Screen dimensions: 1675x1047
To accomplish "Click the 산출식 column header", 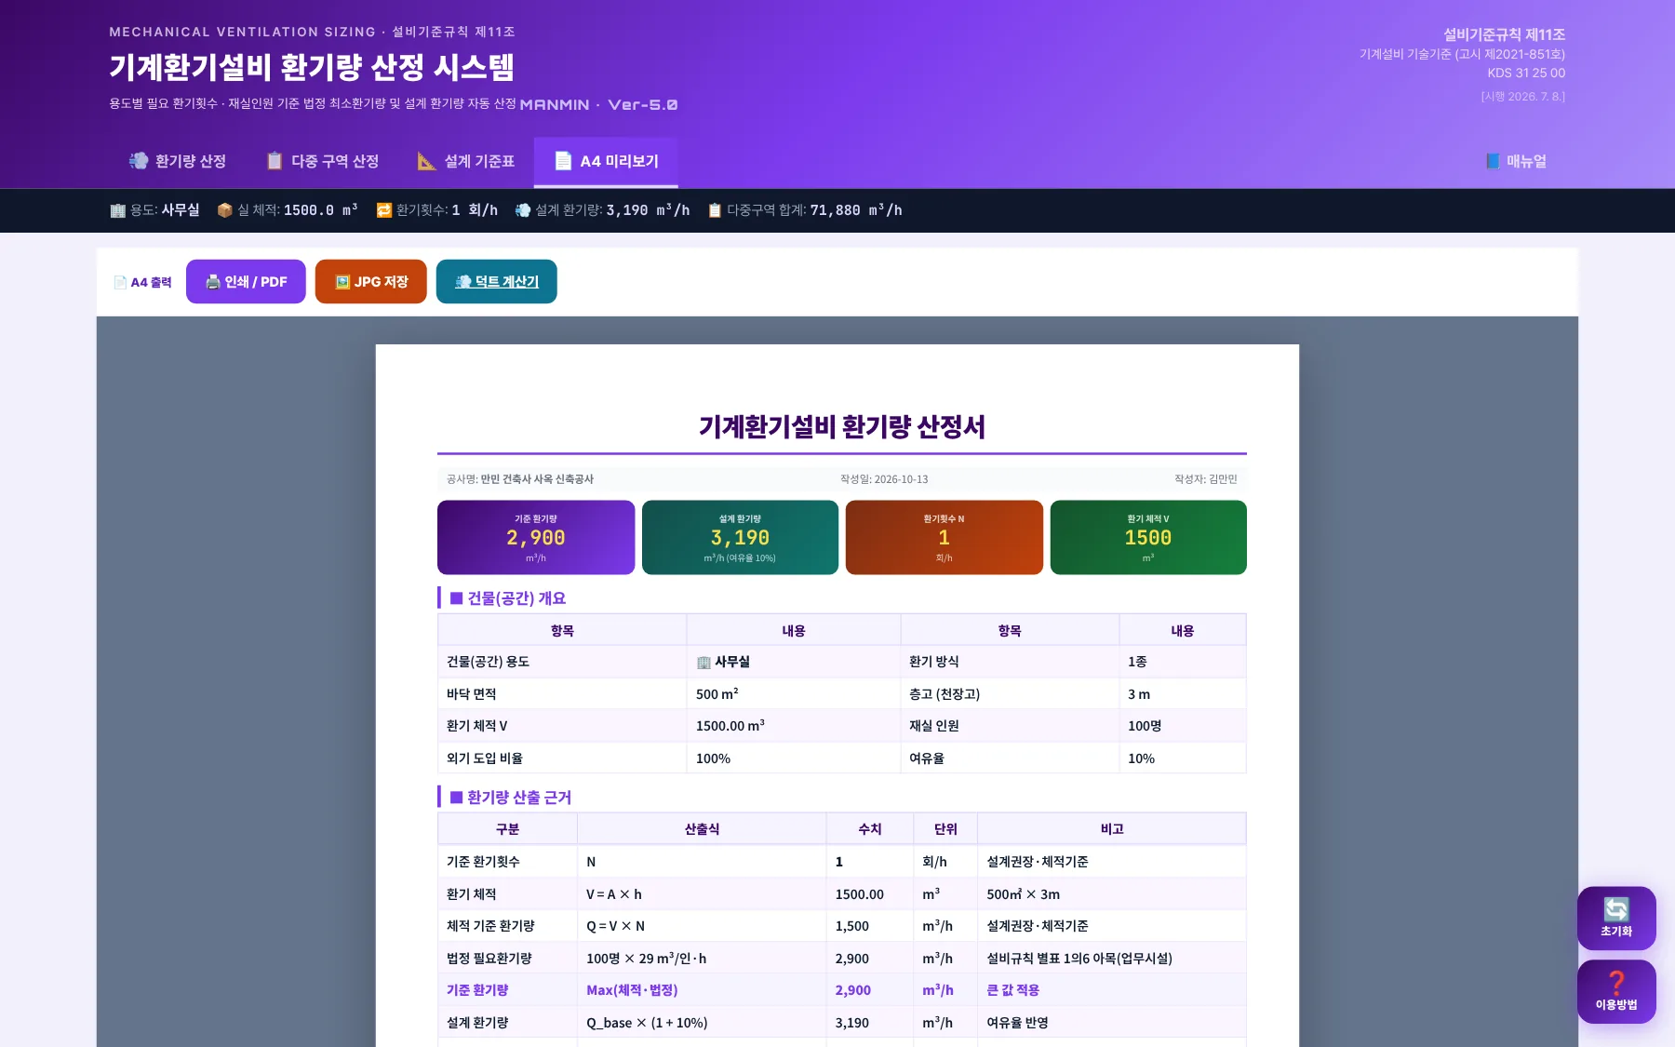I will point(702,829).
